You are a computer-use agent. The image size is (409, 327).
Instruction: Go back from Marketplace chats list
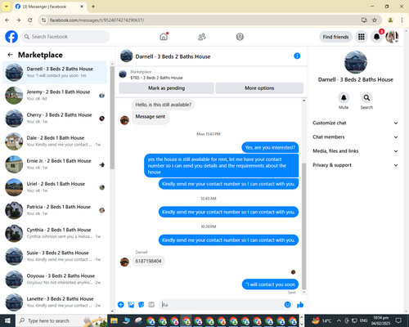[10, 55]
